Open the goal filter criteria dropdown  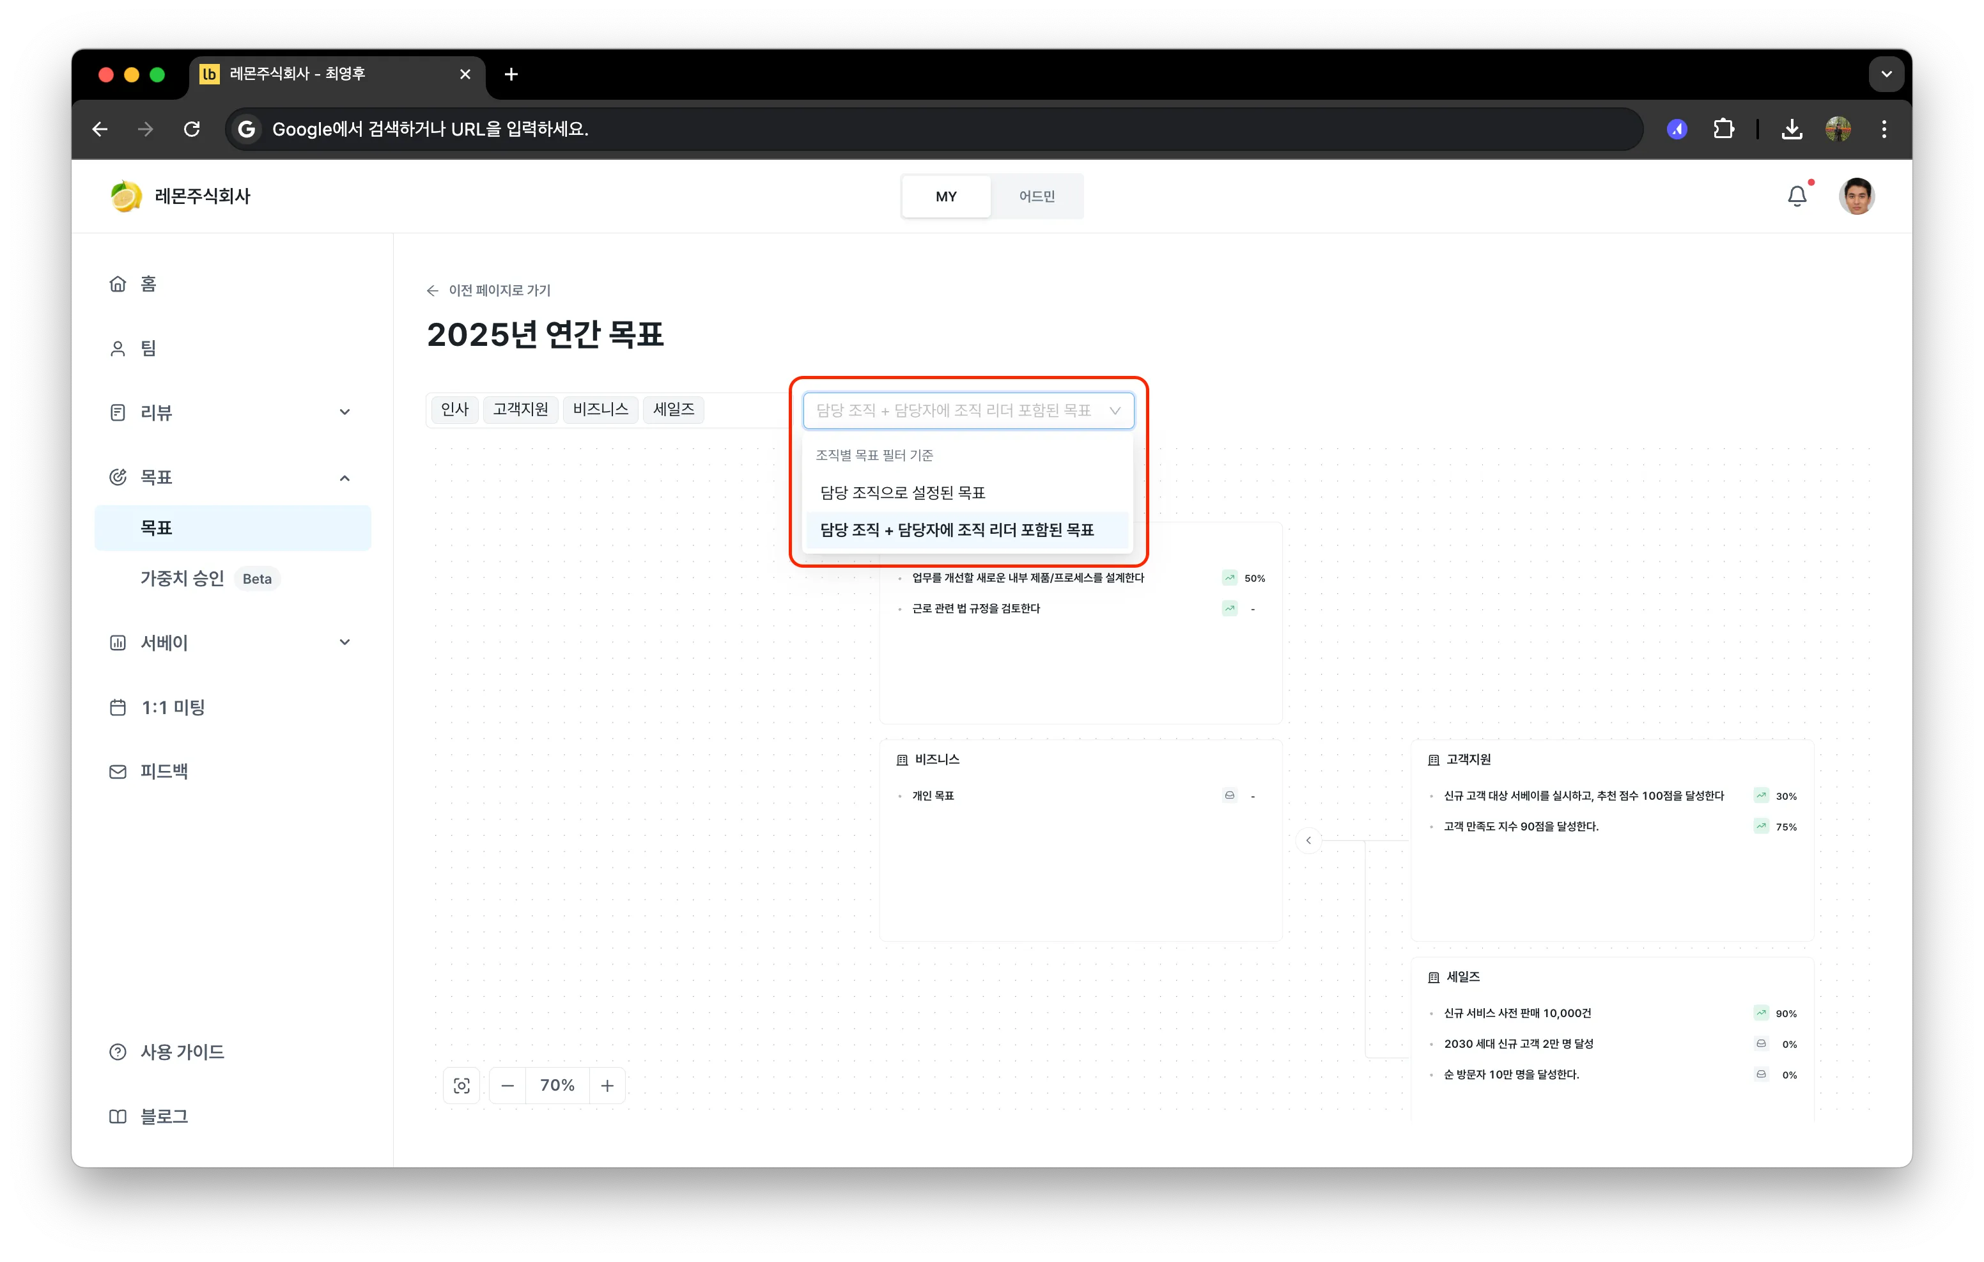[968, 410]
